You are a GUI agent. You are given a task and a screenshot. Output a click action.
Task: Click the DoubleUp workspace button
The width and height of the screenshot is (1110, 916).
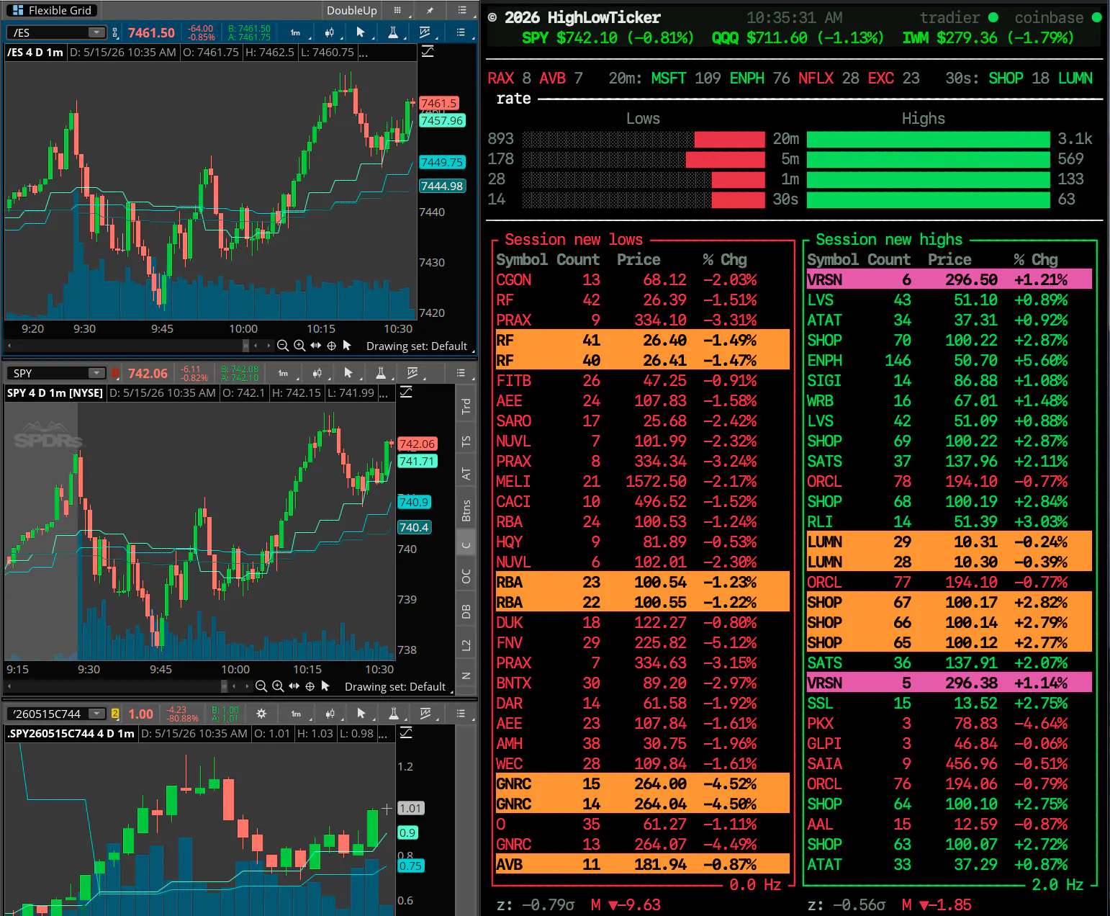[351, 10]
